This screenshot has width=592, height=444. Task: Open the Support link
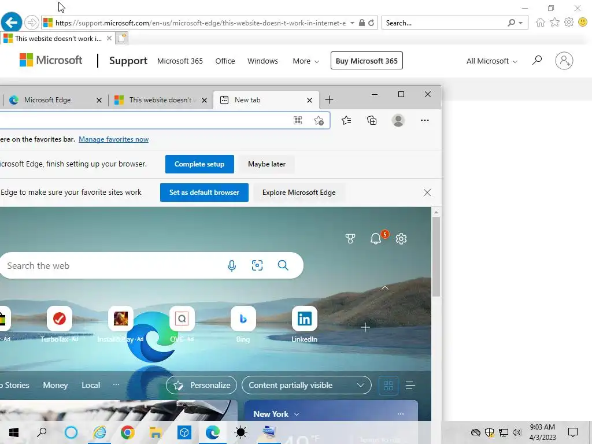[x=128, y=61]
